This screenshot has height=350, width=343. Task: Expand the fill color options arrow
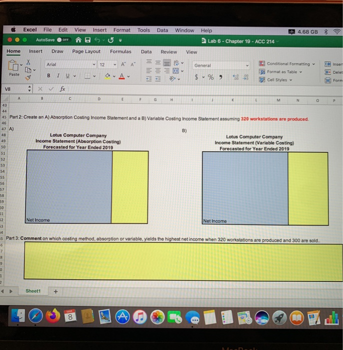tap(114, 76)
